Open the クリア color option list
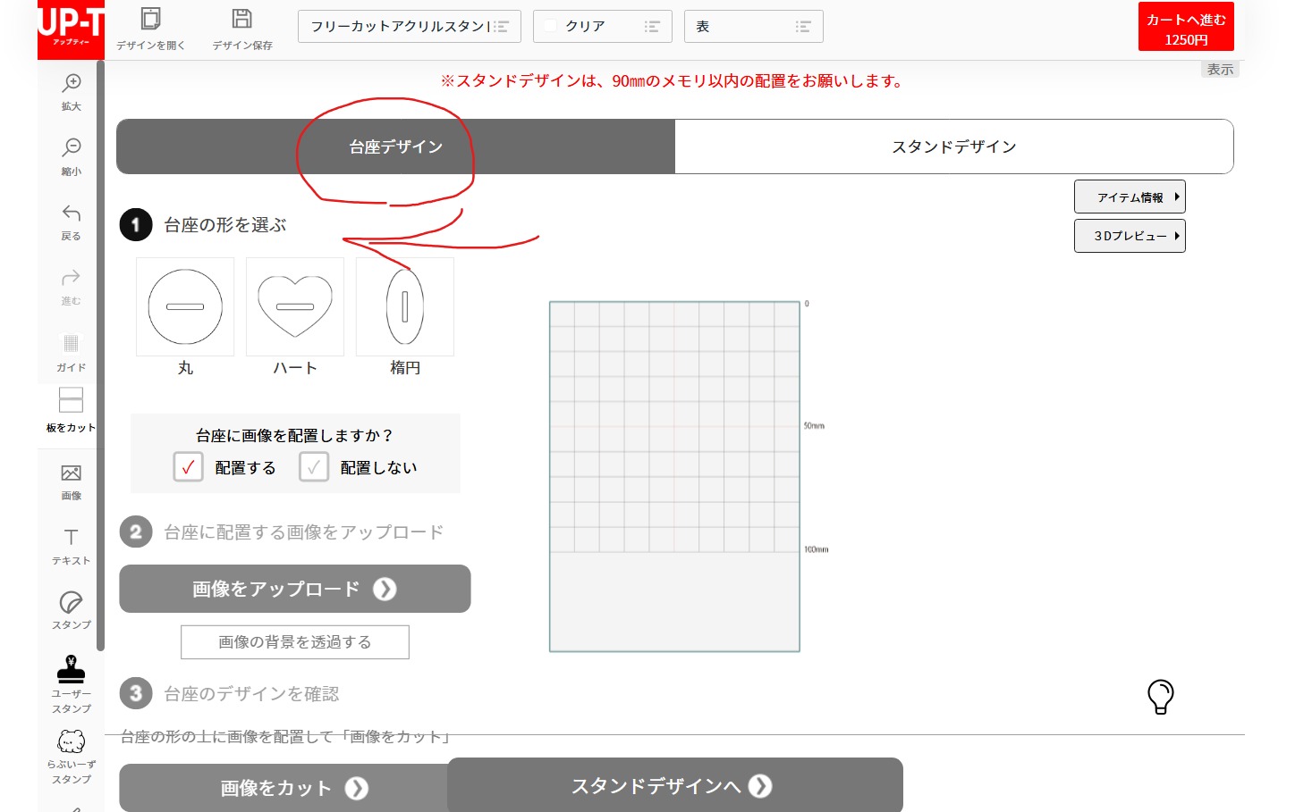 tap(602, 26)
